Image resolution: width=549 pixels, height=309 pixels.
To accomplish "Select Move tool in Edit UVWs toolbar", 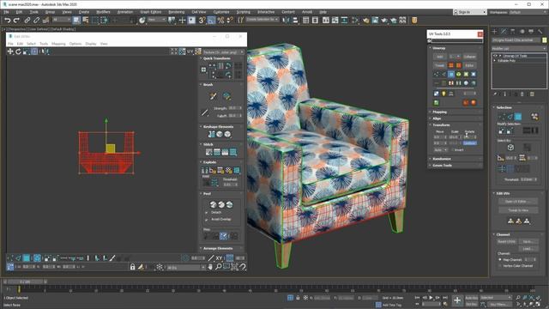I will pyautogui.click(x=10, y=51).
